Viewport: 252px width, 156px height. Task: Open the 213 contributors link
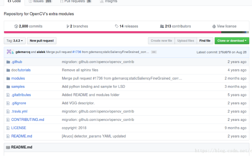[x=175, y=26]
